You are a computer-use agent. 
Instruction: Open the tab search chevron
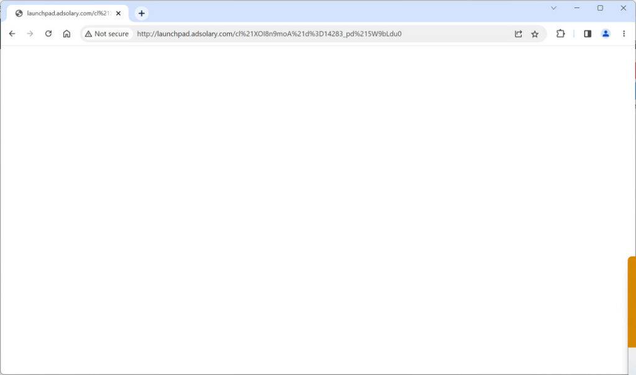[x=553, y=9]
